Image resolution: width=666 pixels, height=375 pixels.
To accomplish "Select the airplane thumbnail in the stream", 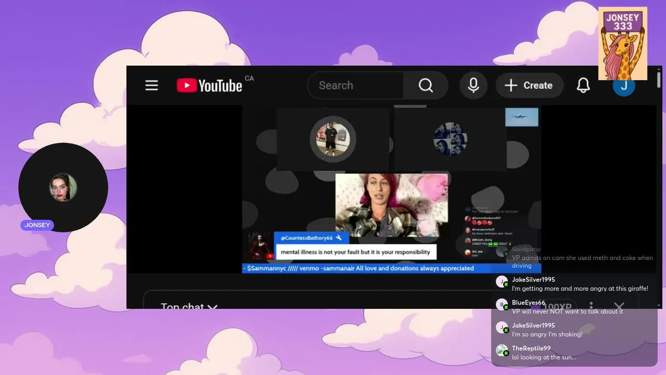I will click(521, 117).
